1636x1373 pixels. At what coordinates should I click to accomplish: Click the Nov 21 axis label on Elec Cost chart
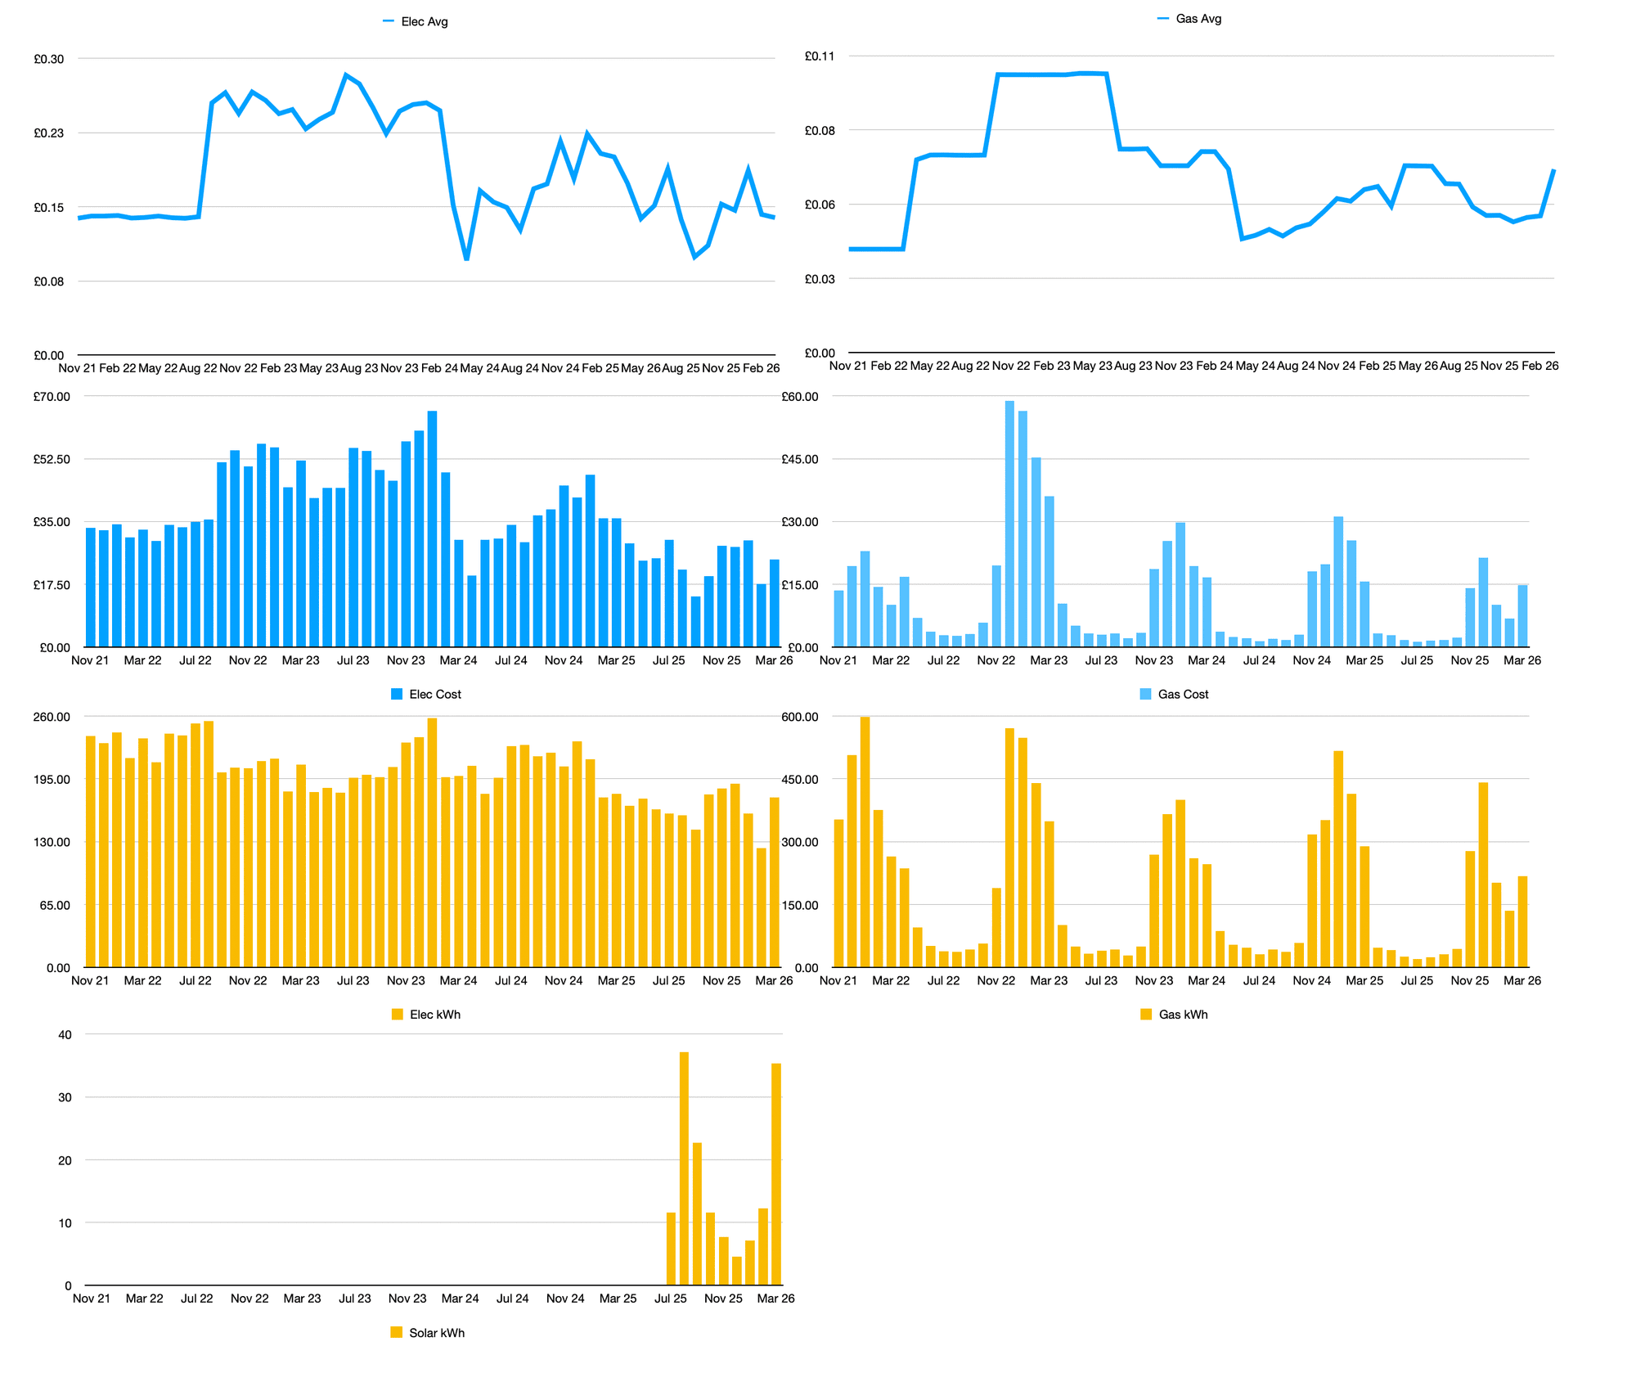coord(90,660)
